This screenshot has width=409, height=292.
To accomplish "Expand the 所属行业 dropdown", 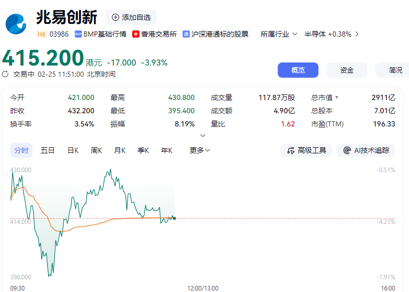I will [x=279, y=34].
